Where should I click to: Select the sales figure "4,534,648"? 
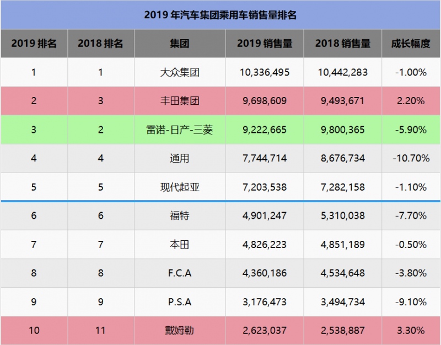[343, 273]
